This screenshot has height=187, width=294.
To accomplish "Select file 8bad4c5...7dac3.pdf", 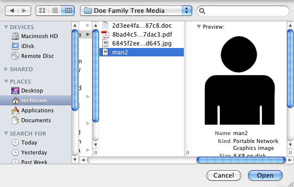I will [x=141, y=34].
